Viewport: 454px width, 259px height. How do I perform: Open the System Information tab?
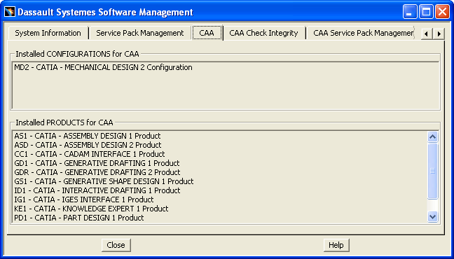tap(48, 33)
